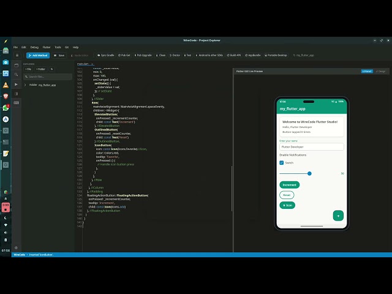Click the volume tray icon
This screenshot has width=392, height=294.
pos(6,233)
